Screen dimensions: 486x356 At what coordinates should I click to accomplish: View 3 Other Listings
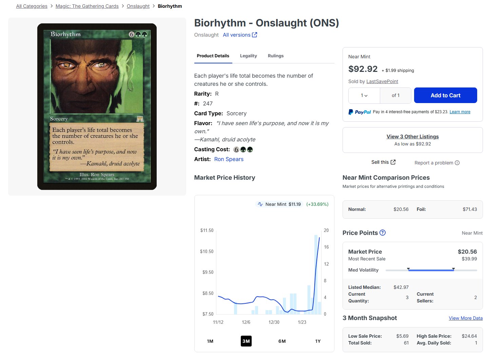pos(413,136)
